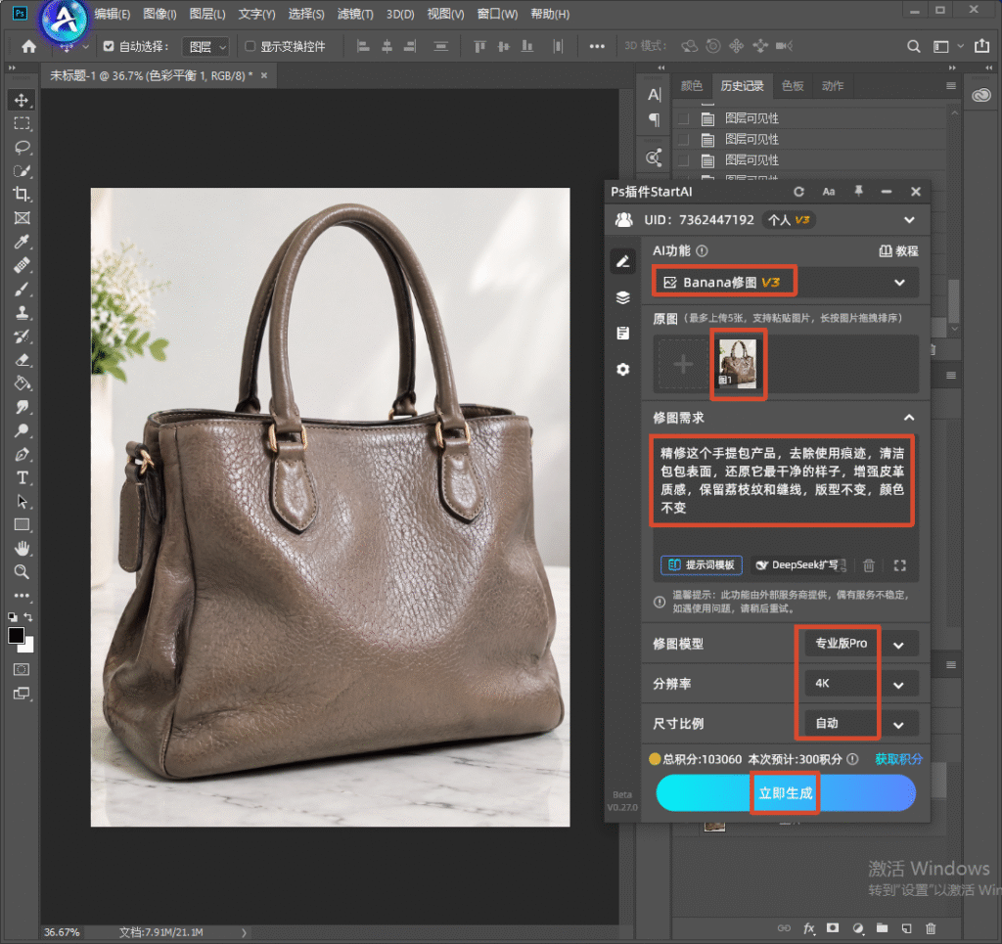
Task: Click 获取积分 get points link
Action: (x=898, y=759)
